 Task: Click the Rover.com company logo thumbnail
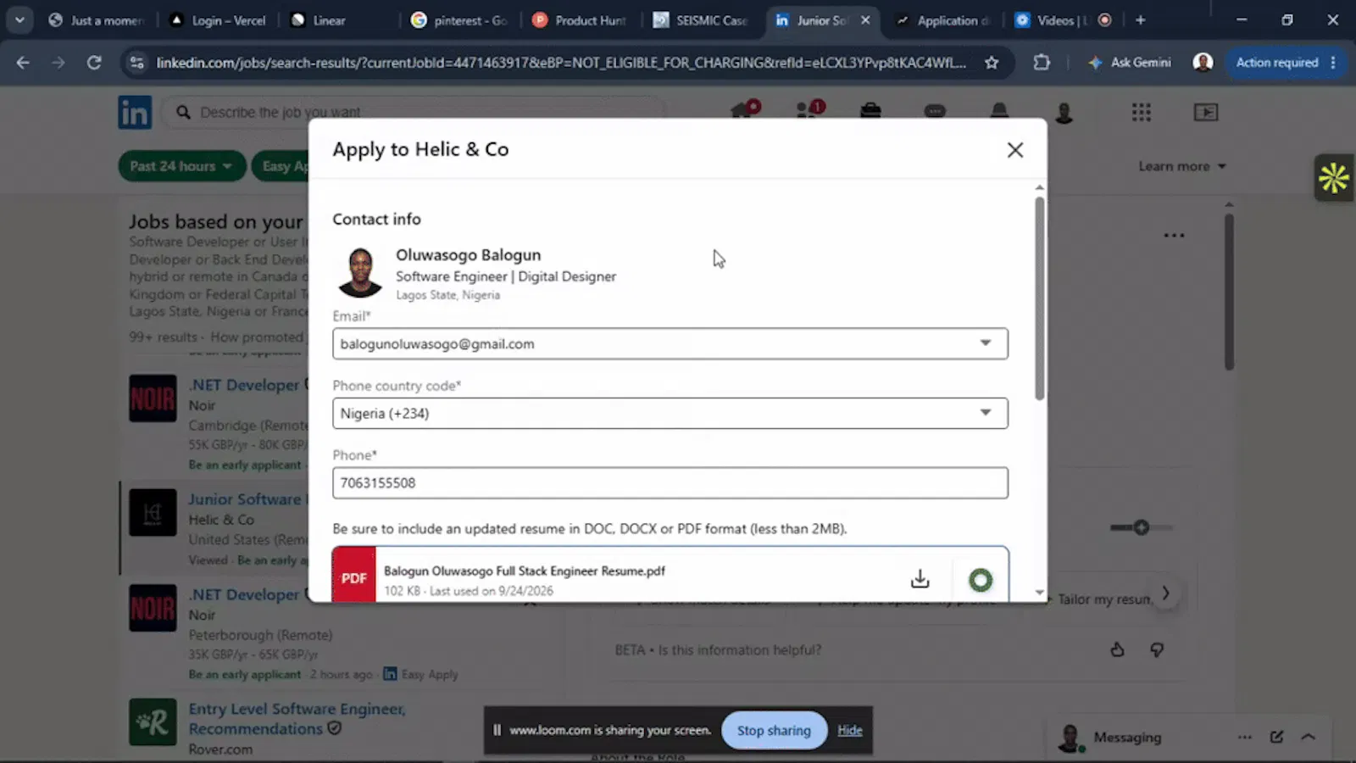click(x=153, y=721)
